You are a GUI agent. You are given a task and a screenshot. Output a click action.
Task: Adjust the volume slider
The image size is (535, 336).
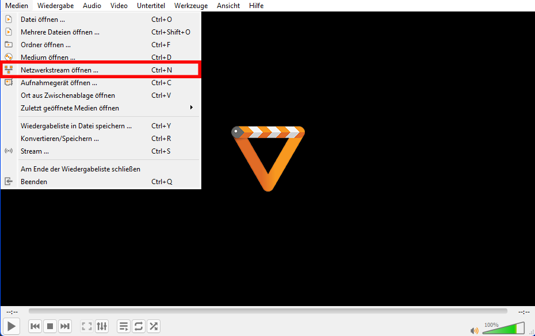point(503,329)
